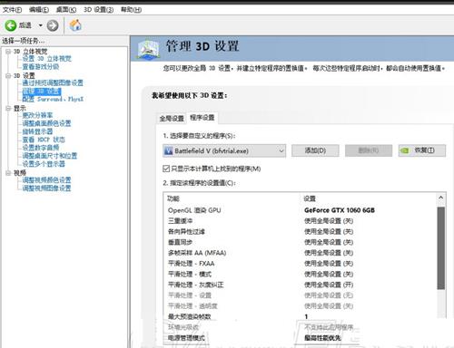The image size is (454, 348).
Task: Select the 各向异性过滤 setting row
Action: pos(300,231)
